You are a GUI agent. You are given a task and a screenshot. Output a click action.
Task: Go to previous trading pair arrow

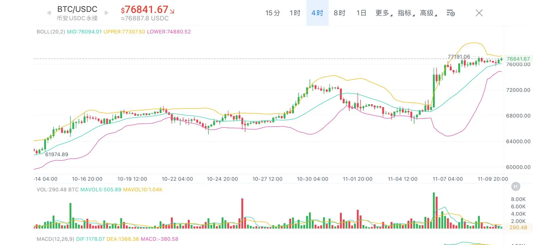pyautogui.click(x=49, y=13)
